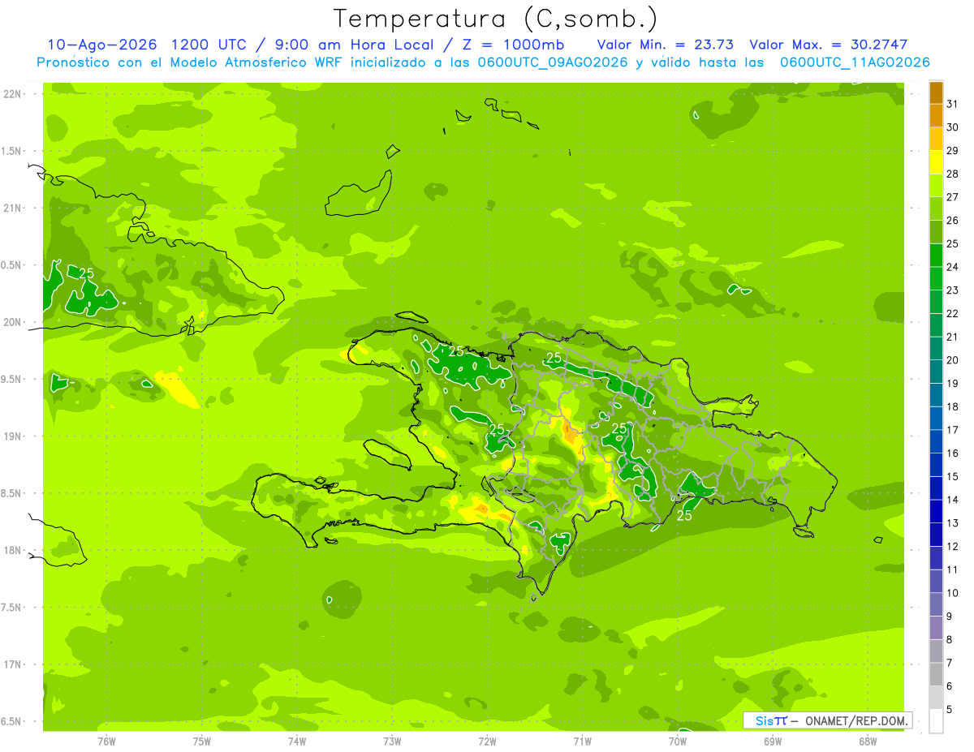Click the "74W" longitude axis label
Image resolution: width=974 pixels, height=752 pixels.
297,741
